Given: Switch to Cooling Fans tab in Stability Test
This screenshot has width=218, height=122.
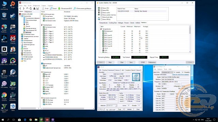Looking at the screenshot, I should (x=113, y=23).
